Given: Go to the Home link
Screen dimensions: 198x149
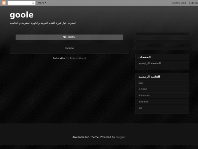Looking at the screenshot, I should point(69,48).
